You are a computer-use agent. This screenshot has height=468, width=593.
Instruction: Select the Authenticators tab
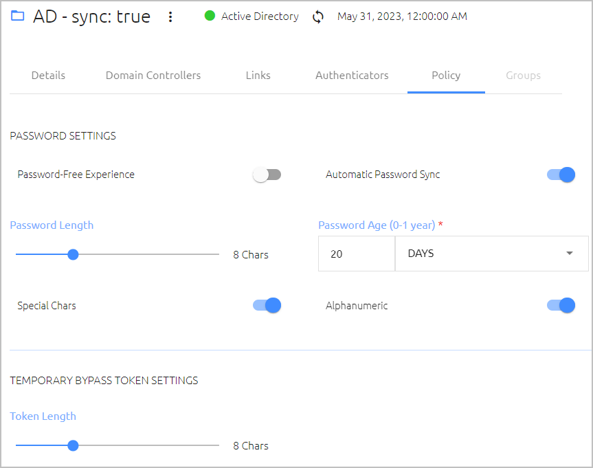tap(352, 76)
